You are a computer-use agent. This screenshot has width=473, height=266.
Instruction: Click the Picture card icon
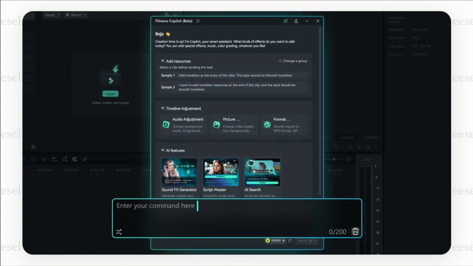tap(216, 124)
